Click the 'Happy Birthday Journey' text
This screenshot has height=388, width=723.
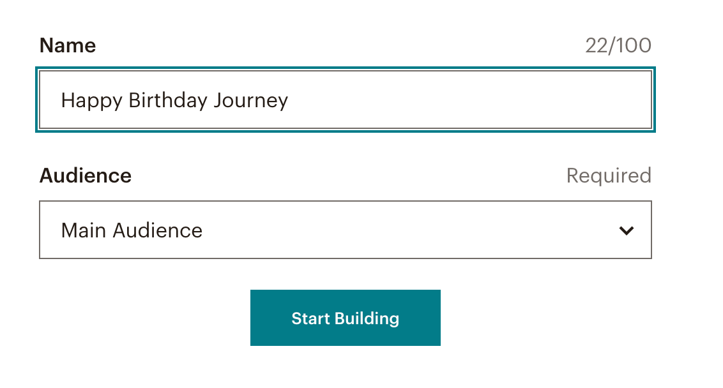(174, 100)
